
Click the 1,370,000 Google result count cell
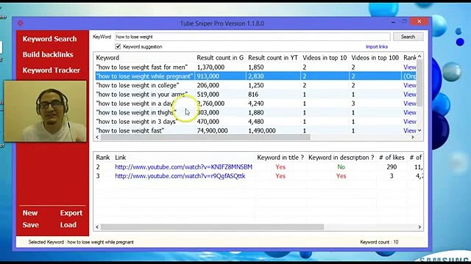tap(210, 67)
